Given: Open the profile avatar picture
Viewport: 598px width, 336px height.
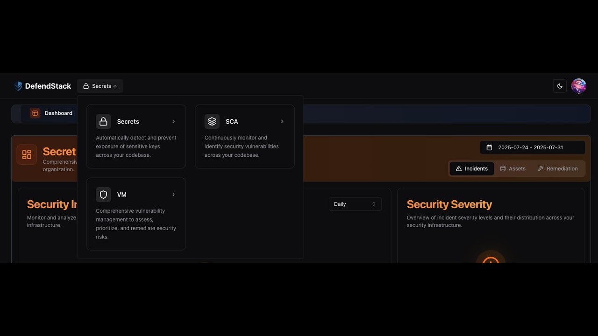Looking at the screenshot, I should click(578, 85).
